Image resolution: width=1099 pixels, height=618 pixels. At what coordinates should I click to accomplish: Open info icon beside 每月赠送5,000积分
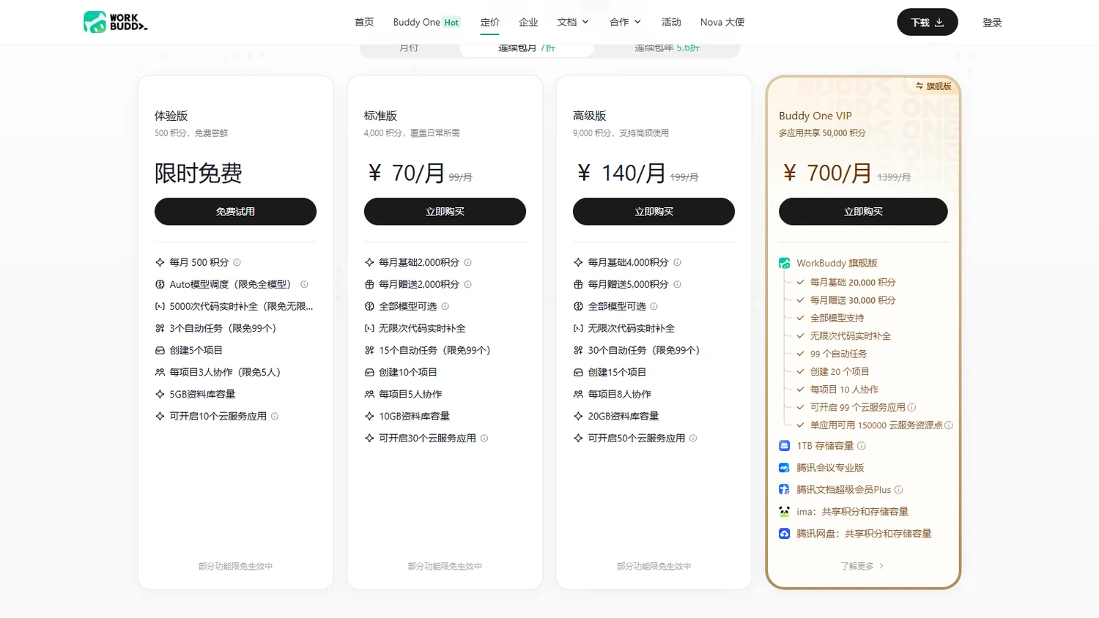(677, 284)
